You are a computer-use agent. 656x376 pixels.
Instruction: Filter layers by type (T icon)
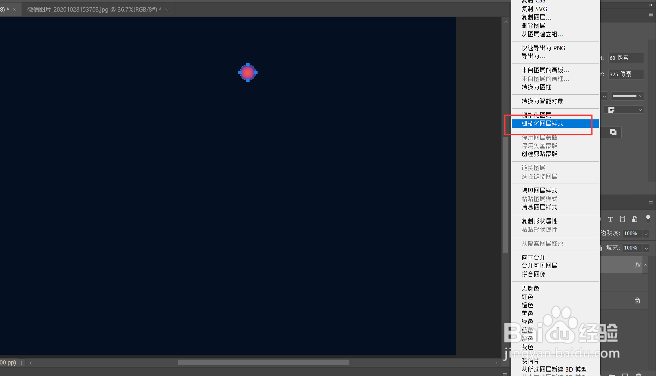pyautogui.click(x=610, y=219)
